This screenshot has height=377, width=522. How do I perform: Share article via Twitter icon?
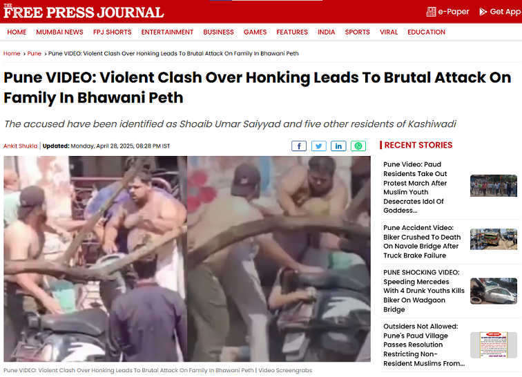318,146
